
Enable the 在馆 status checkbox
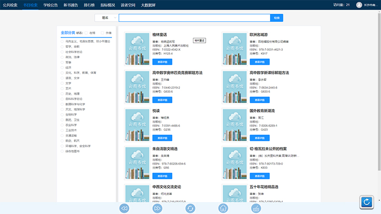[x=87, y=33]
